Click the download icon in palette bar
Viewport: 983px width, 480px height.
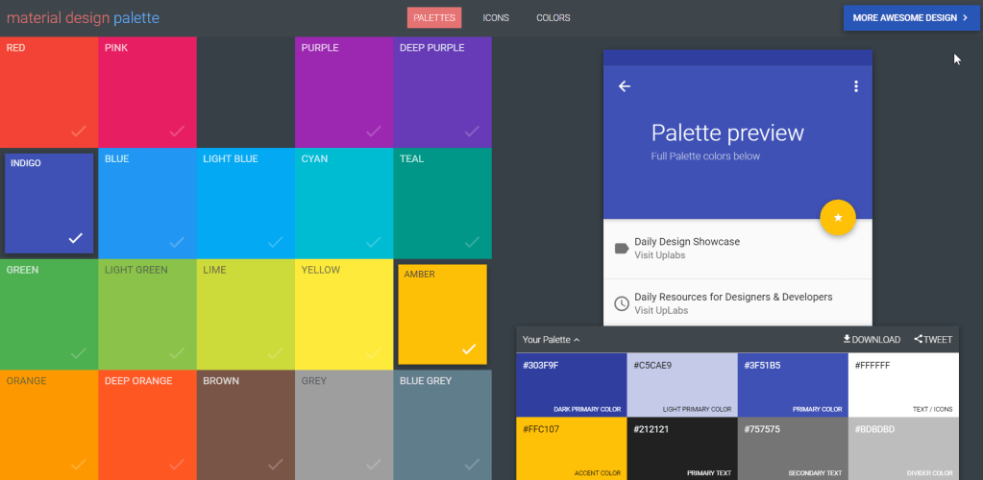(847, 339)
